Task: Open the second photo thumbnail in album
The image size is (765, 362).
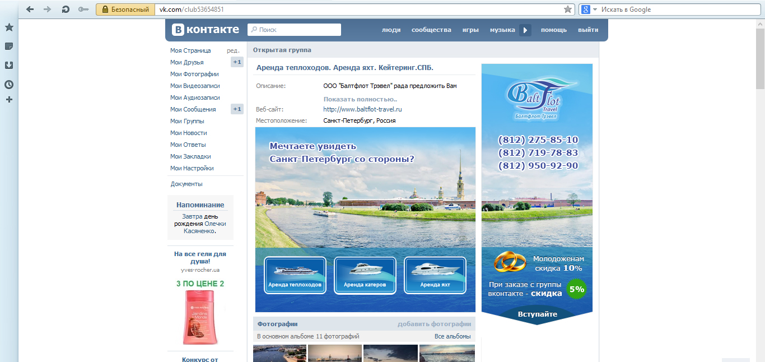Action: [x=335, y=353]
